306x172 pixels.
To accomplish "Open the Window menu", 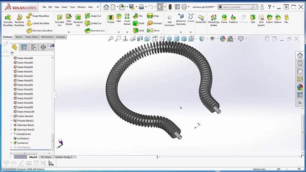I will 82,7.
